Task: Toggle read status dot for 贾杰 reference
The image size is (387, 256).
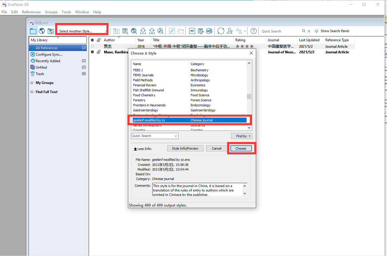Action: coord(92,47)
